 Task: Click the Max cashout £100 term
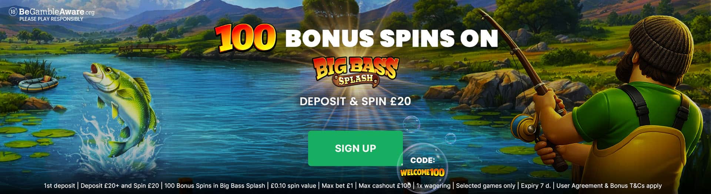click(x=384, y=186)
